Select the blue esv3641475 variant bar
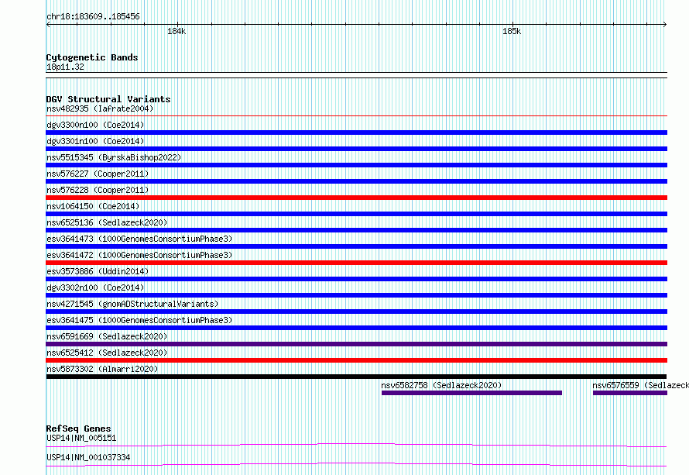The height and width of the screenshot is (475, 689). tap(356, 328)
